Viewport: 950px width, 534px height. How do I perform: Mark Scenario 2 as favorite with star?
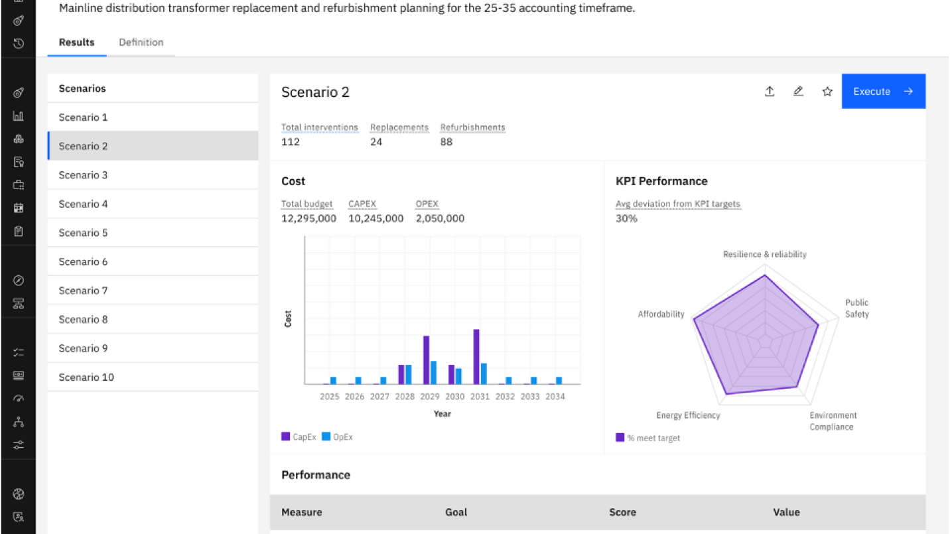[x=827, y=92]
